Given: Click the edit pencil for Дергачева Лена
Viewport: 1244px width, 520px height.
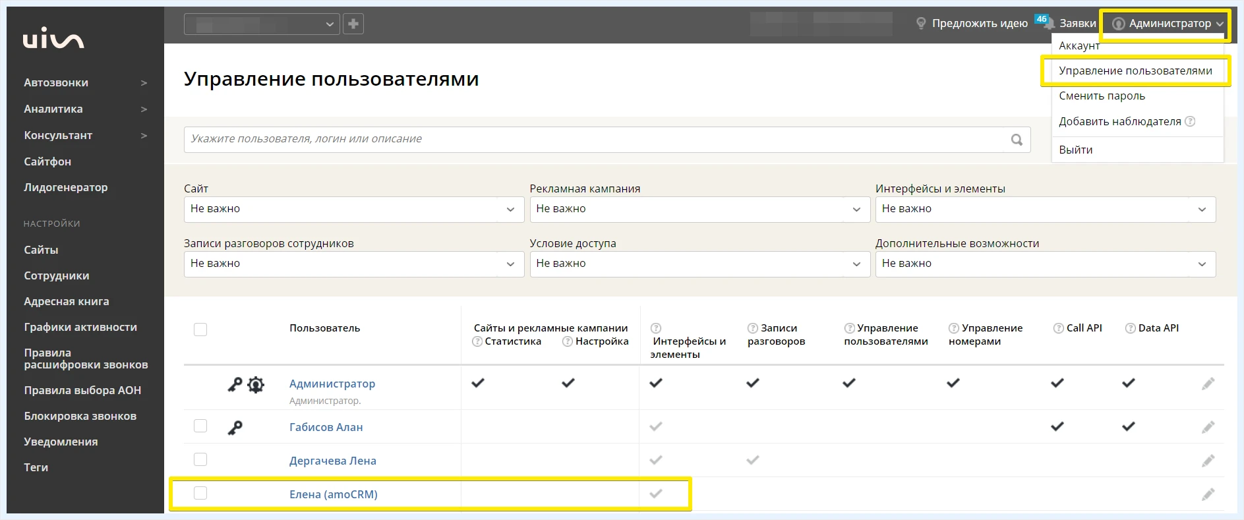Looking at the screenshot, I should click(1208, 461).
